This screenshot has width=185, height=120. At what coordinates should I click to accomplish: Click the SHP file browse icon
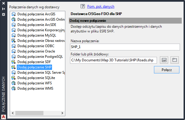(164, 60)
